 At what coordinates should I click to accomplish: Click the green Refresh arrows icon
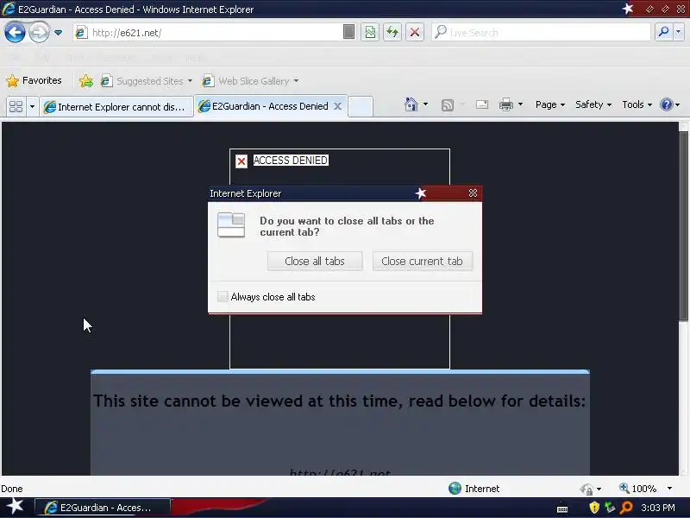(x=392, y=32)
